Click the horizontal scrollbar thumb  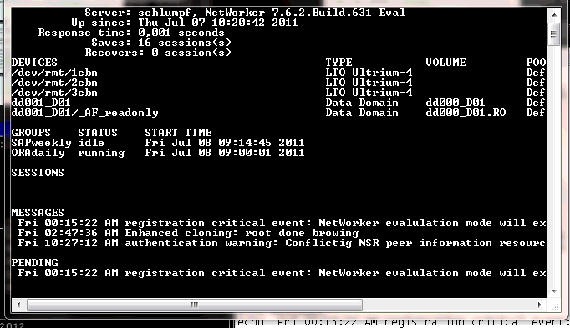195,305
